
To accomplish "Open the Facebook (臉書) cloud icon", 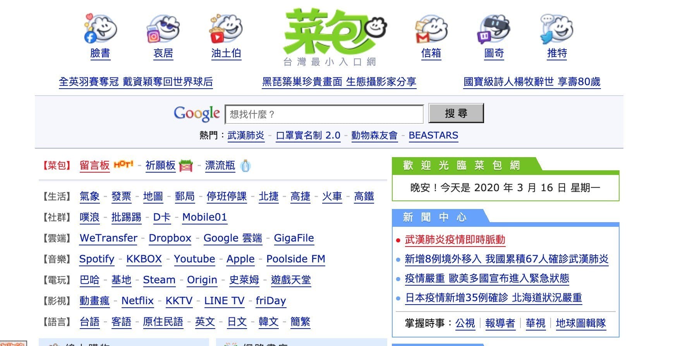I will [100, 29].
